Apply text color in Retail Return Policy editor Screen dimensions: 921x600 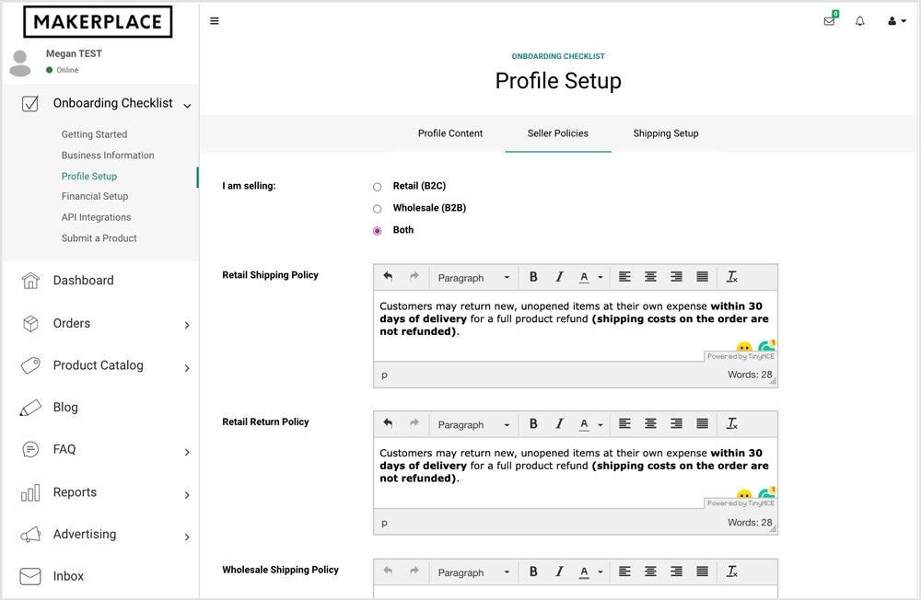[x=584, y=424]
